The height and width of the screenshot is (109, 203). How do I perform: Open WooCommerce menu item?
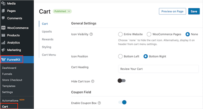18,28
